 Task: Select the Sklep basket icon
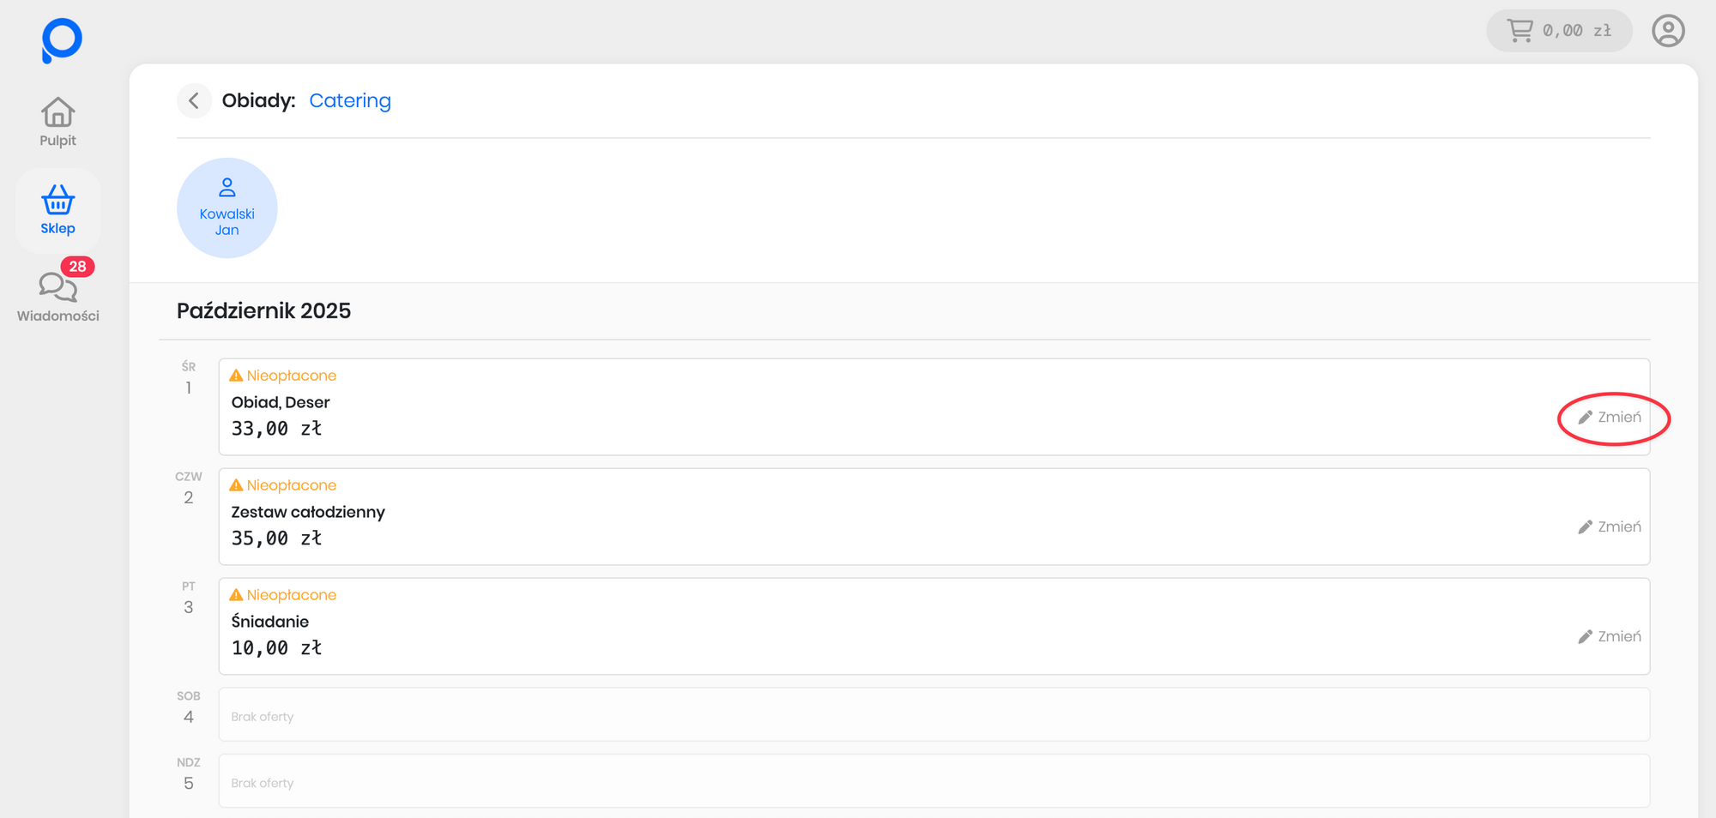(57, 201)
